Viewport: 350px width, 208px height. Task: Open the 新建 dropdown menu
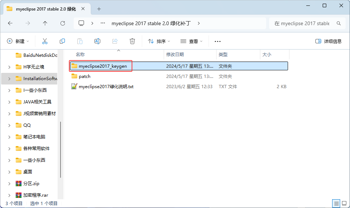click(18, 41)
